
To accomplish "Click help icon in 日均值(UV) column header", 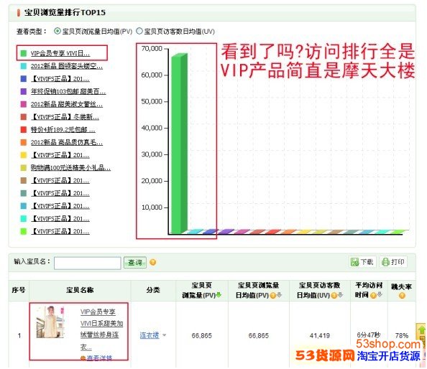I will (334, 295).
